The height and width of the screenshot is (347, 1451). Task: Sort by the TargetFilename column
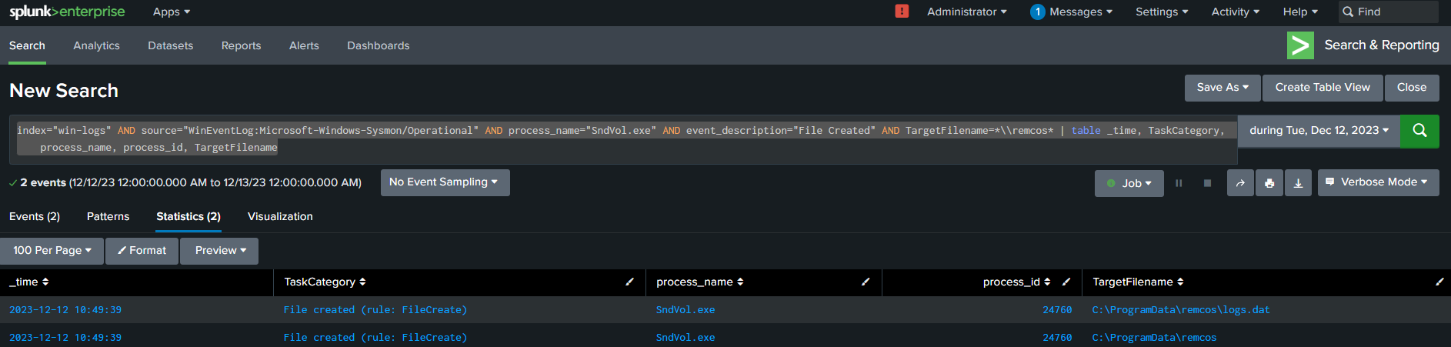(1138, 282)
